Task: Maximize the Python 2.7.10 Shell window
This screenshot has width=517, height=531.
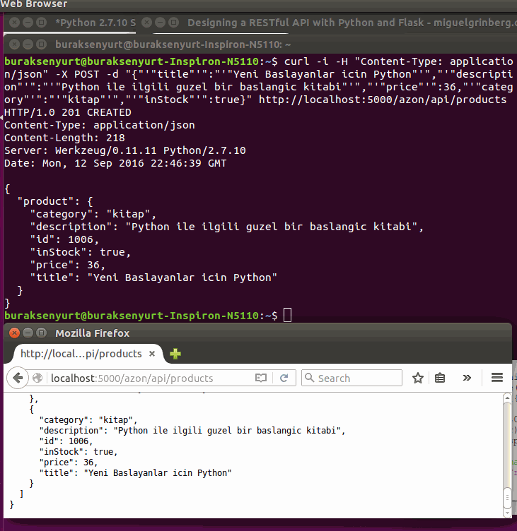Action: (x=42, y=23)
